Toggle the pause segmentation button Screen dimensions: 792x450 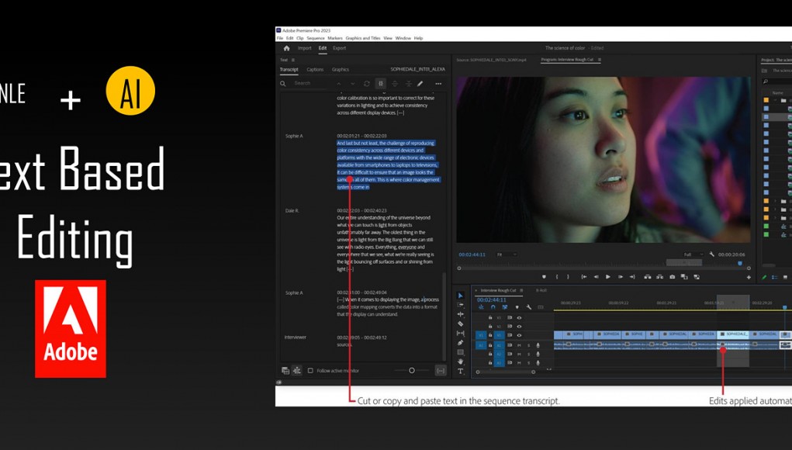(x=381, y=83)
